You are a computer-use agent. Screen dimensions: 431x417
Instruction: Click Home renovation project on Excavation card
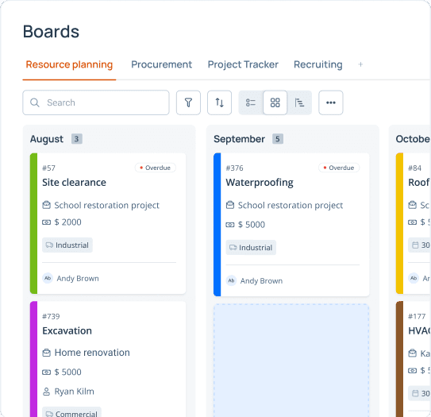92,353
